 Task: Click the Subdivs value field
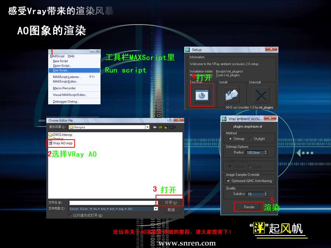pos(255,194)
